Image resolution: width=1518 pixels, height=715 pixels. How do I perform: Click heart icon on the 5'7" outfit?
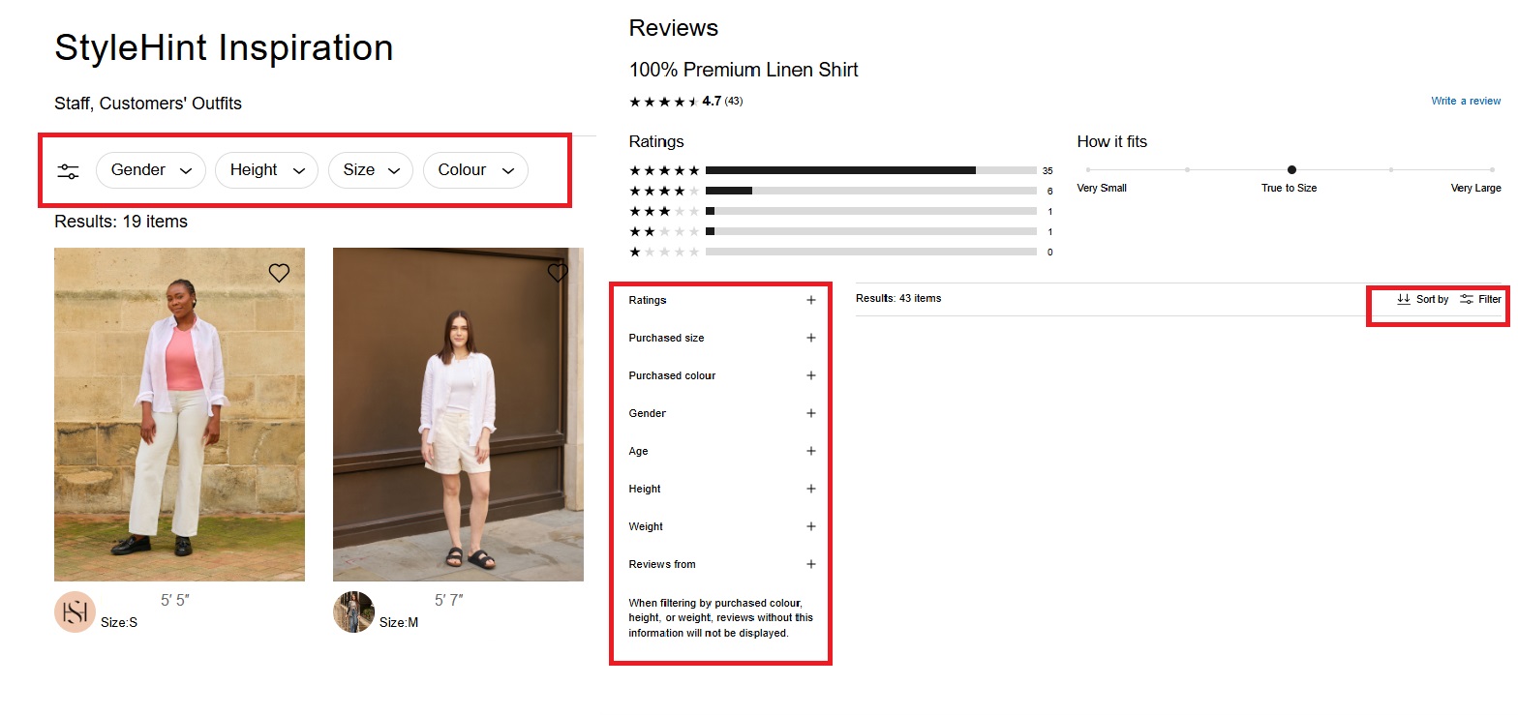(x=558, y=273)
